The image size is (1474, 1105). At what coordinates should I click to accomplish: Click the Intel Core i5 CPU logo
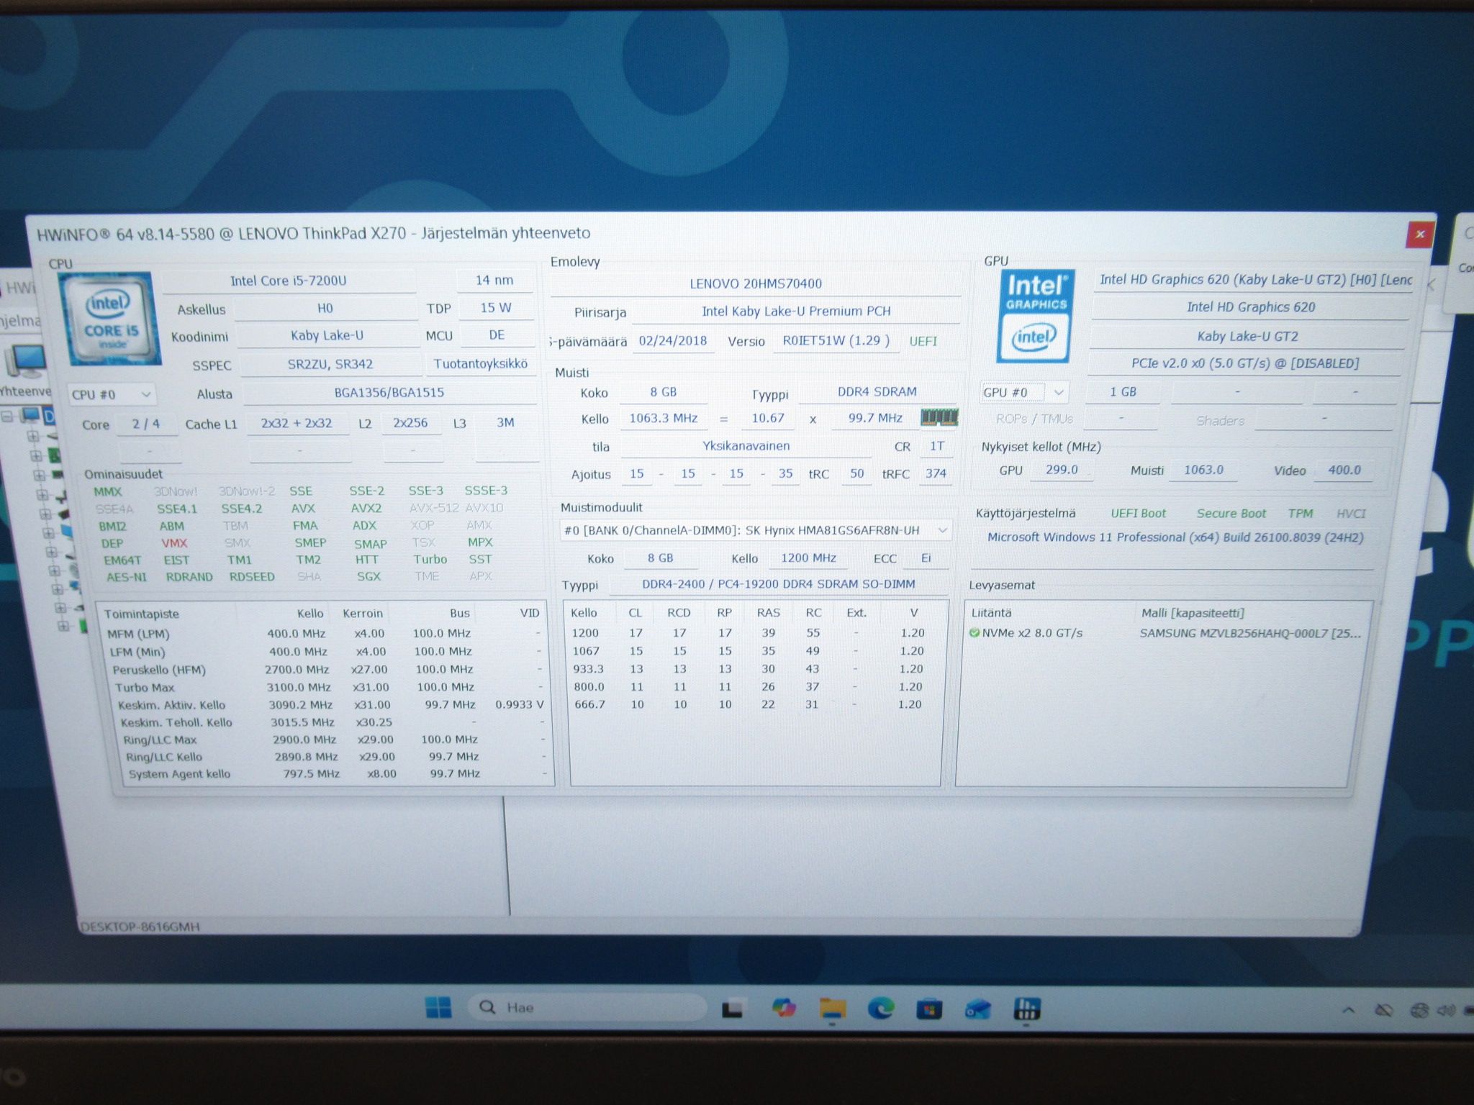pos(110,319)
